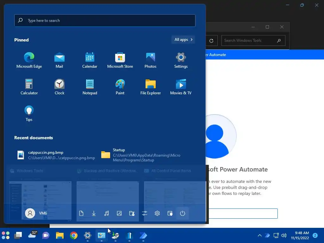The height and width of the screenshot is (243, 324).
Task: Open the Calendar app
Action: [x=90, y=60]
